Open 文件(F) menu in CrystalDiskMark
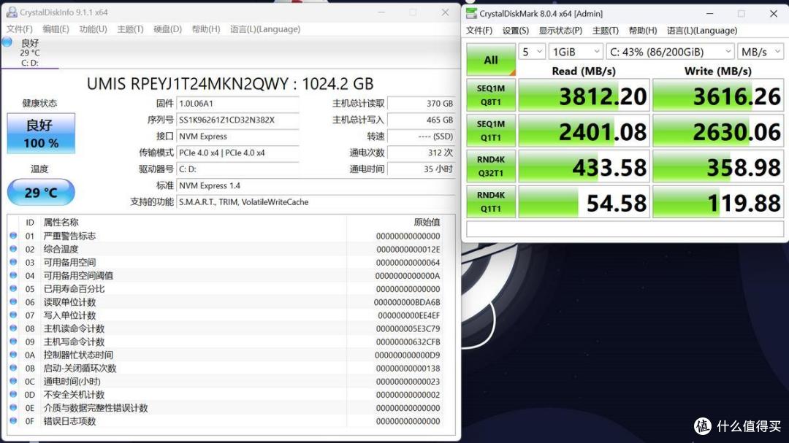This screenshot has height=443, width=789. pos(479,31)
